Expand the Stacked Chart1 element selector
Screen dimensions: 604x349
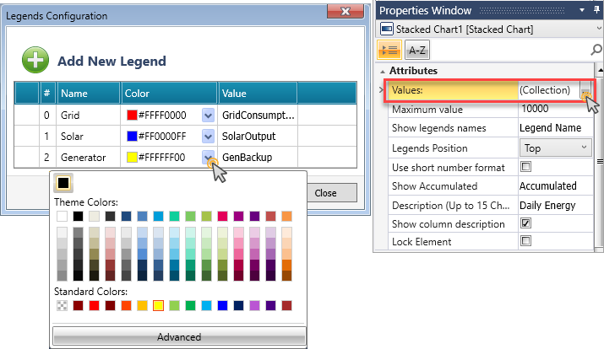point(596,30)
